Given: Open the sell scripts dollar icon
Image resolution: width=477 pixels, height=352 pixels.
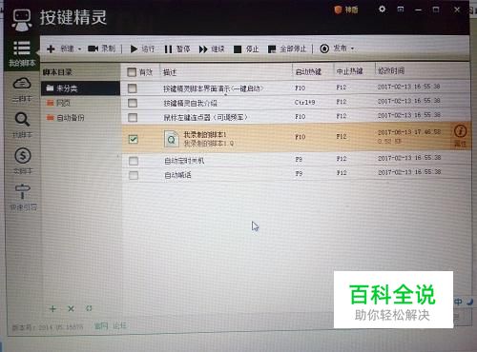Looking at the screenshot, I should coord(23,156).
